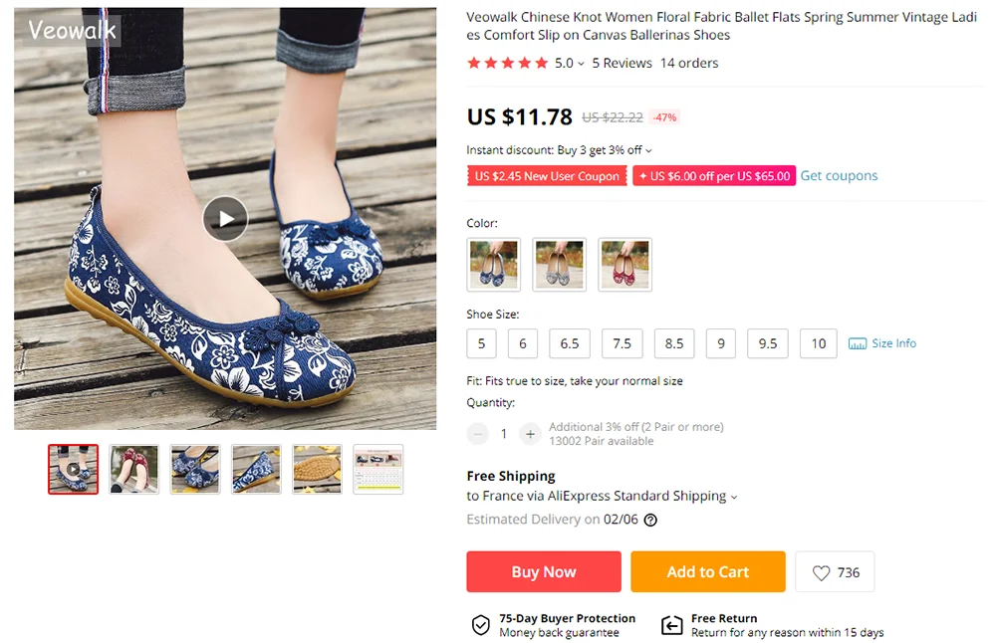The image size is (996, 643).
Task: Play the product video
Action: (x=225, y=219)
